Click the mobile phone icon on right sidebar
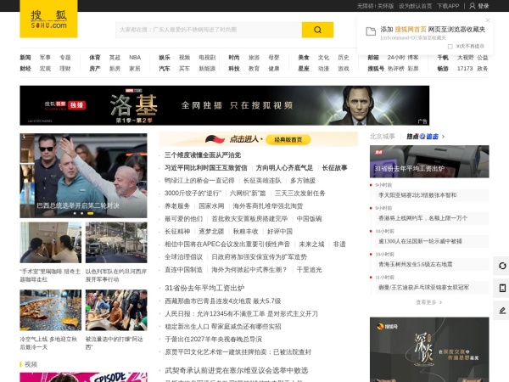 click(502, 288)
